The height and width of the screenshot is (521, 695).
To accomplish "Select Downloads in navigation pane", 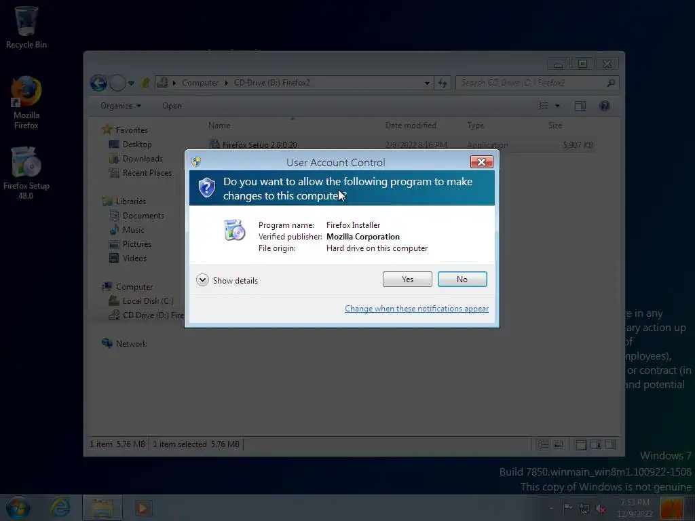I will point(143,159).
